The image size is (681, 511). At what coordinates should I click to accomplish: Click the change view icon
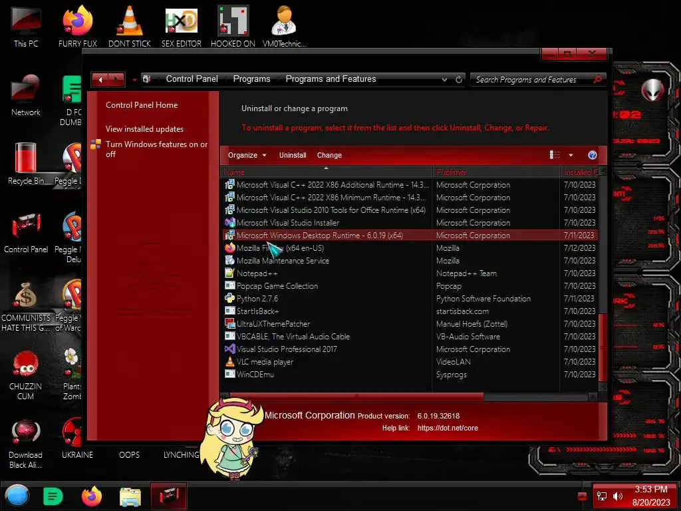tap(555, 155)
